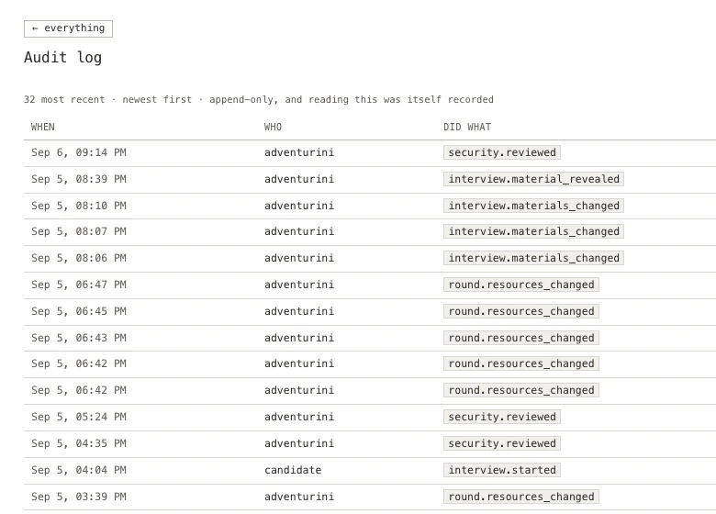Click adventurini in the 08:39 PM row
This screenshot has width=716, height=514.
(299, 179)
